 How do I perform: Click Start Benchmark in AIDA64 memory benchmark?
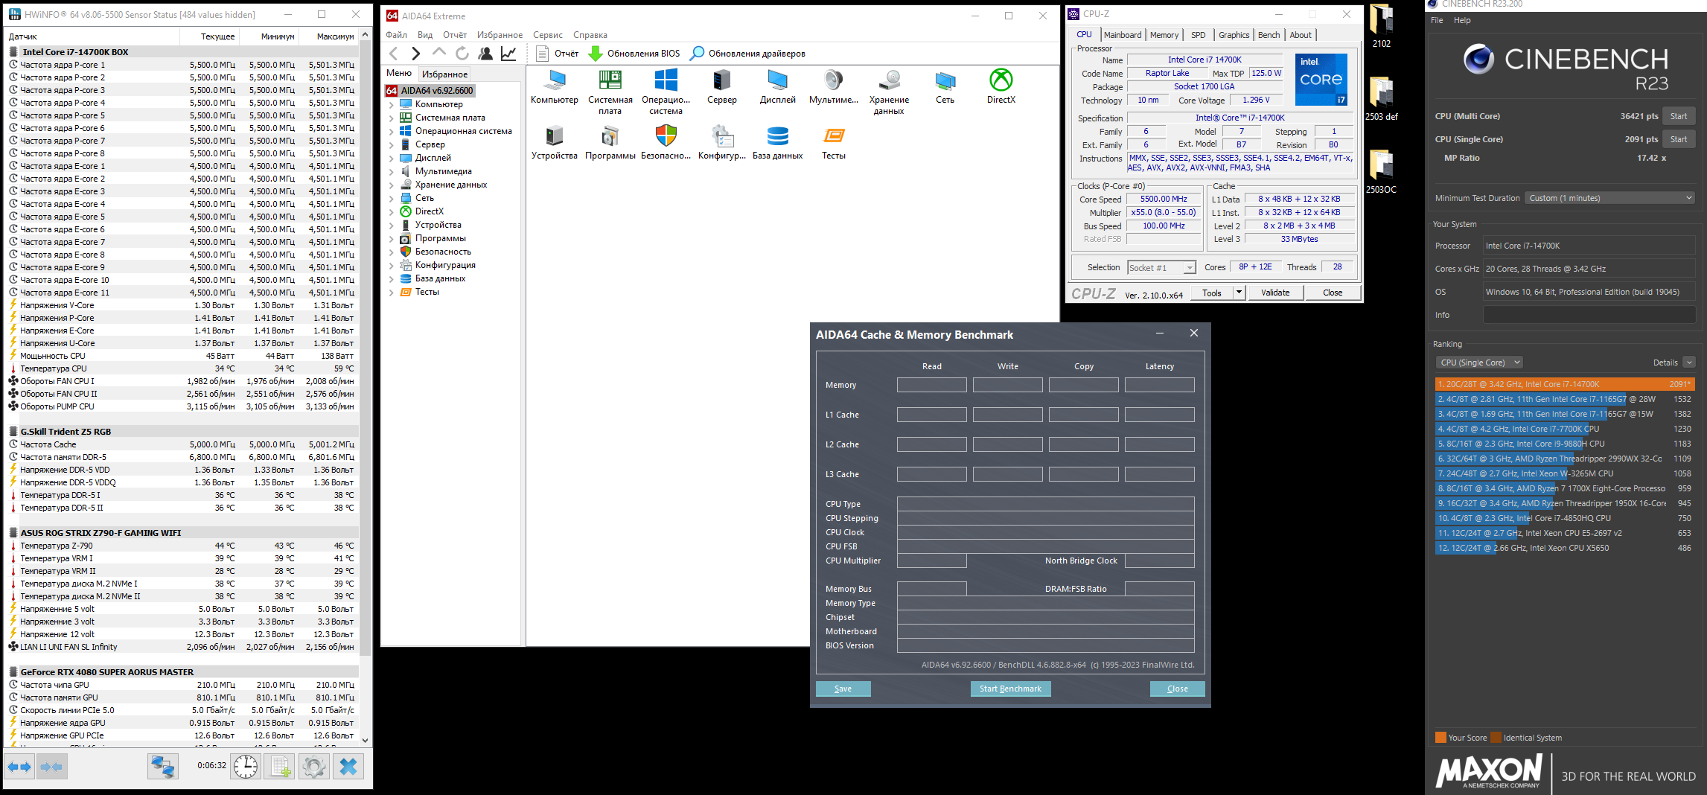[1010, 689]
